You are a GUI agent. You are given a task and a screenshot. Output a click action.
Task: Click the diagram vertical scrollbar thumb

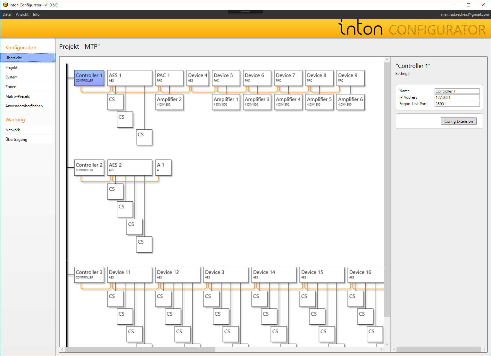pyautogui.click(x=387, y=190)
